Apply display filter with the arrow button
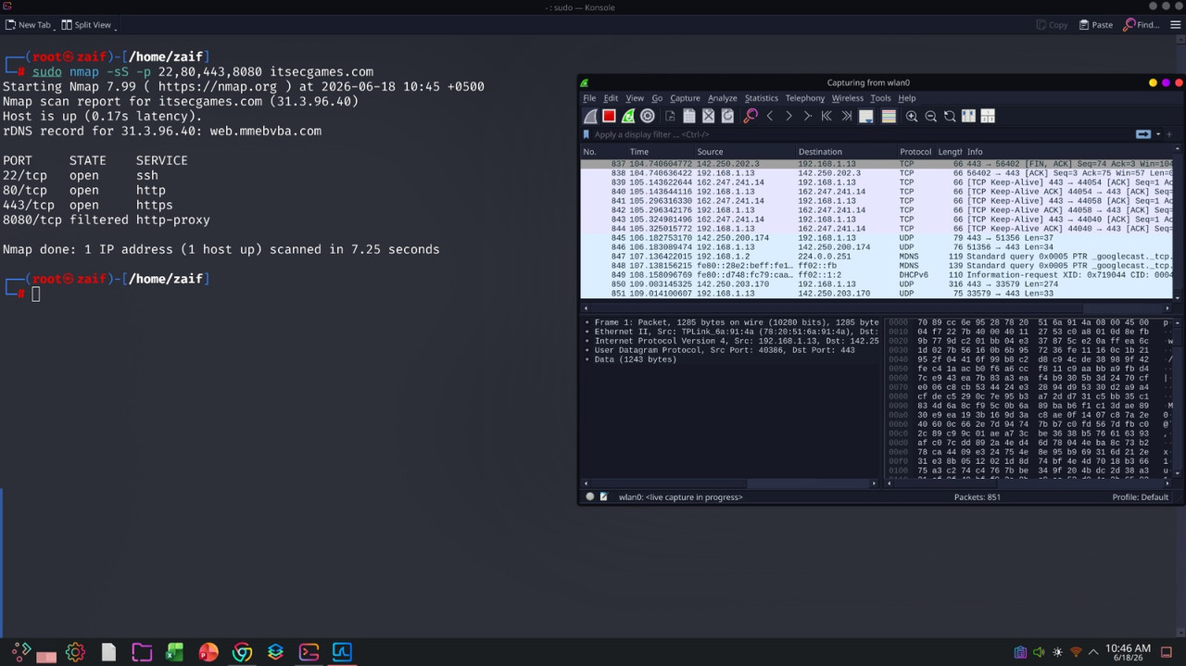 (x=1142, y=134)
